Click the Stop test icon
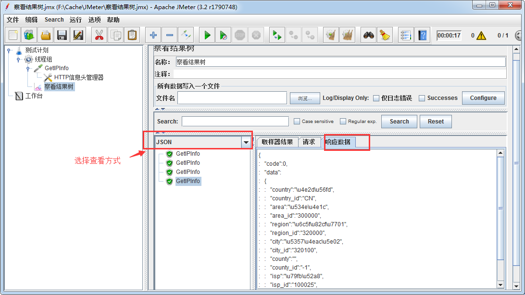 [240, 35]
